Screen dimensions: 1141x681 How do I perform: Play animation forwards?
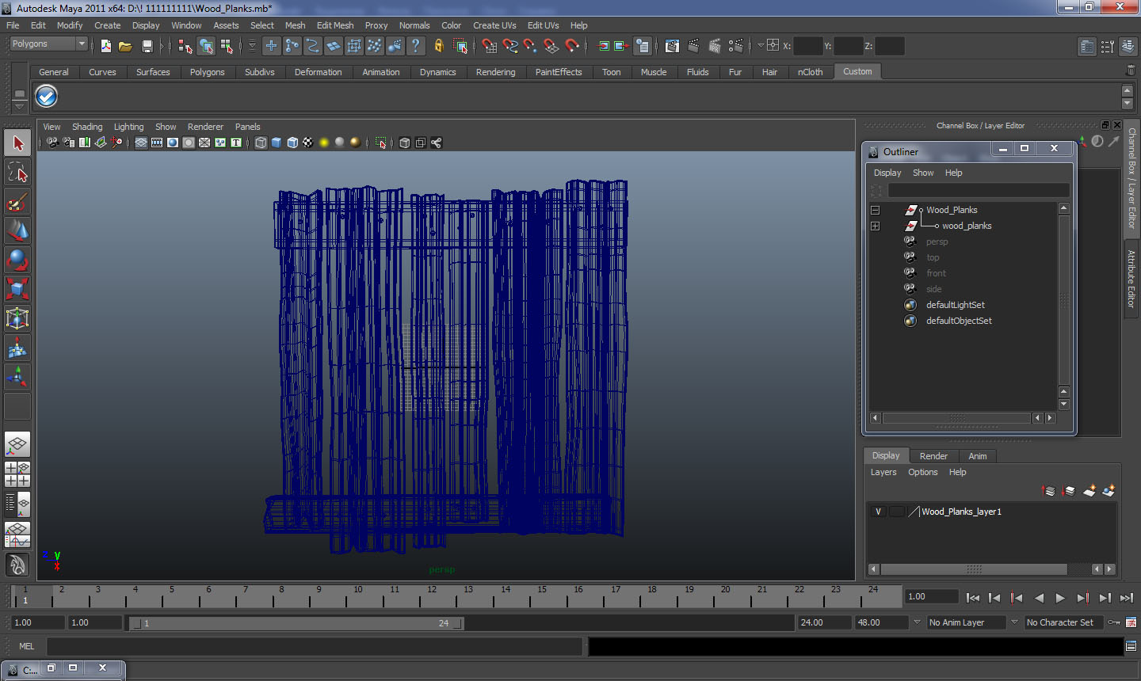1060,598
